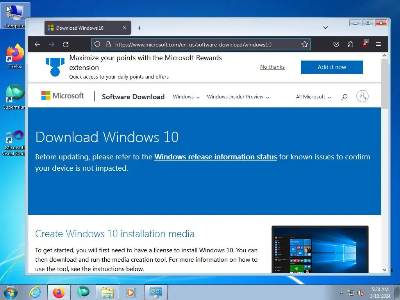Open Windows Explorer folder in taskbar
This screenshot has width=400, height=300.
pyautogui.click(x=107, y=292)
